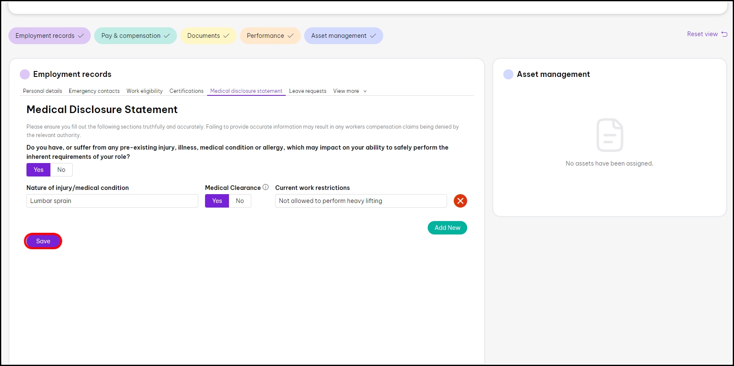
Task: Click the Asset management blue circle icon
Action: coord(508,74)
